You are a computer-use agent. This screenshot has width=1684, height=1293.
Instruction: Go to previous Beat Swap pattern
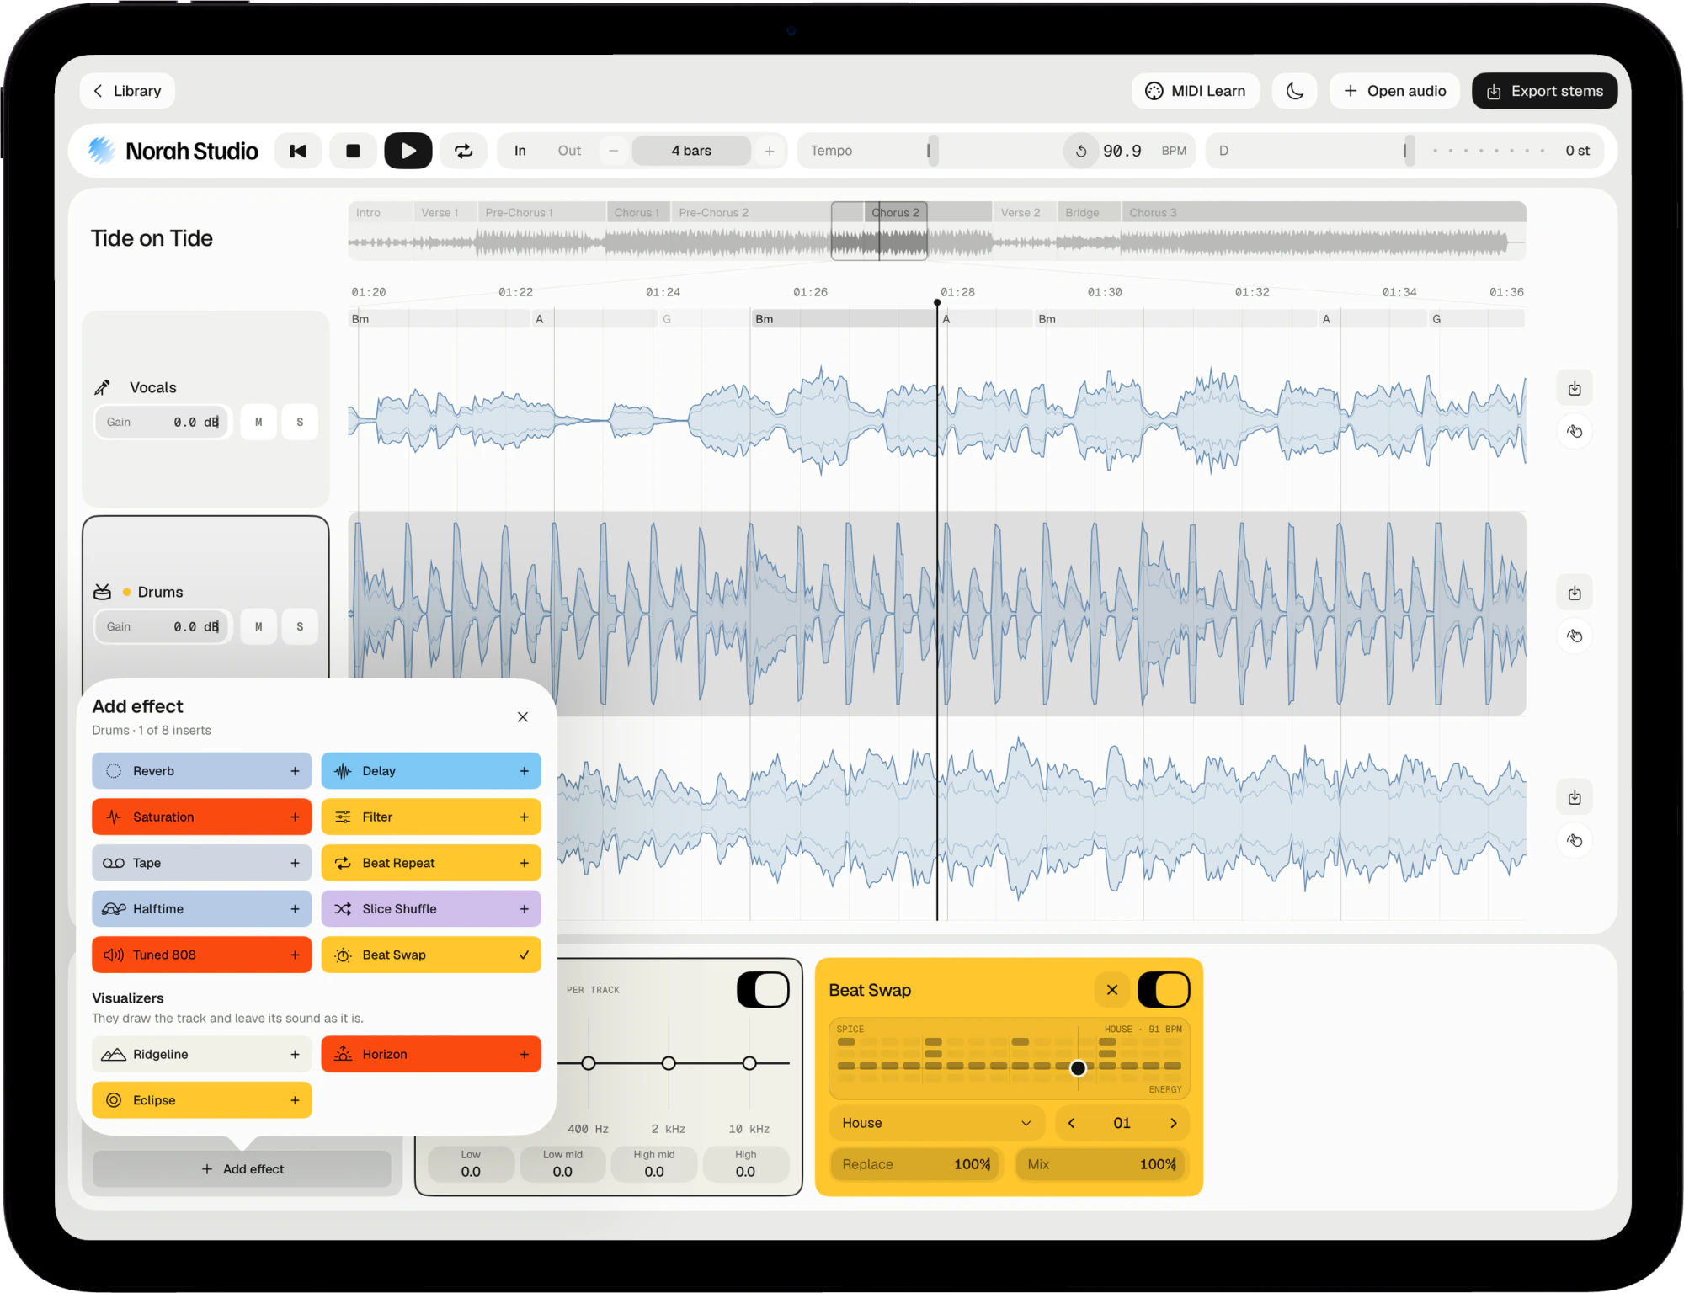click(1071, 1124)
